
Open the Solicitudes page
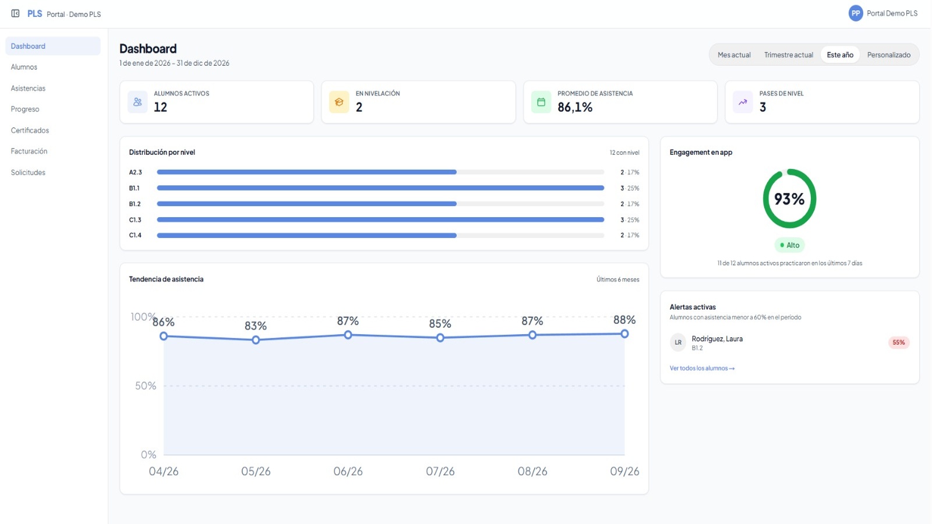(53, 172)
